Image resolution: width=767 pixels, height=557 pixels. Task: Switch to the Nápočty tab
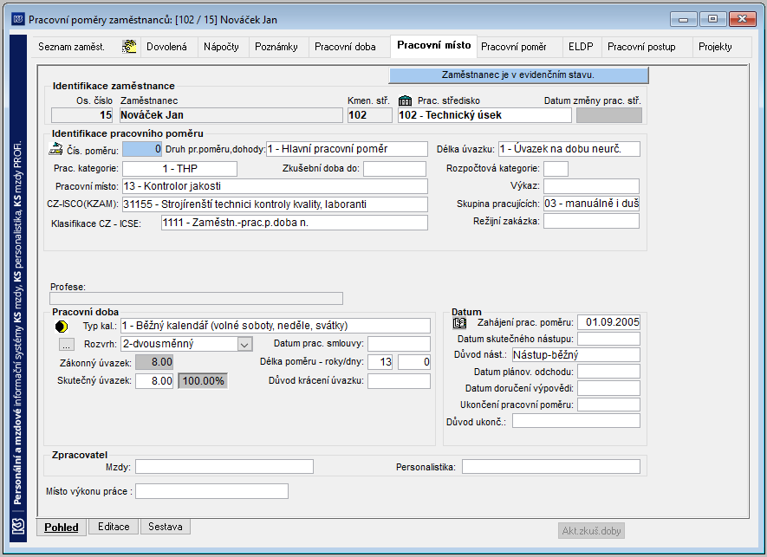pyautogui.click(x=221, y=47)
